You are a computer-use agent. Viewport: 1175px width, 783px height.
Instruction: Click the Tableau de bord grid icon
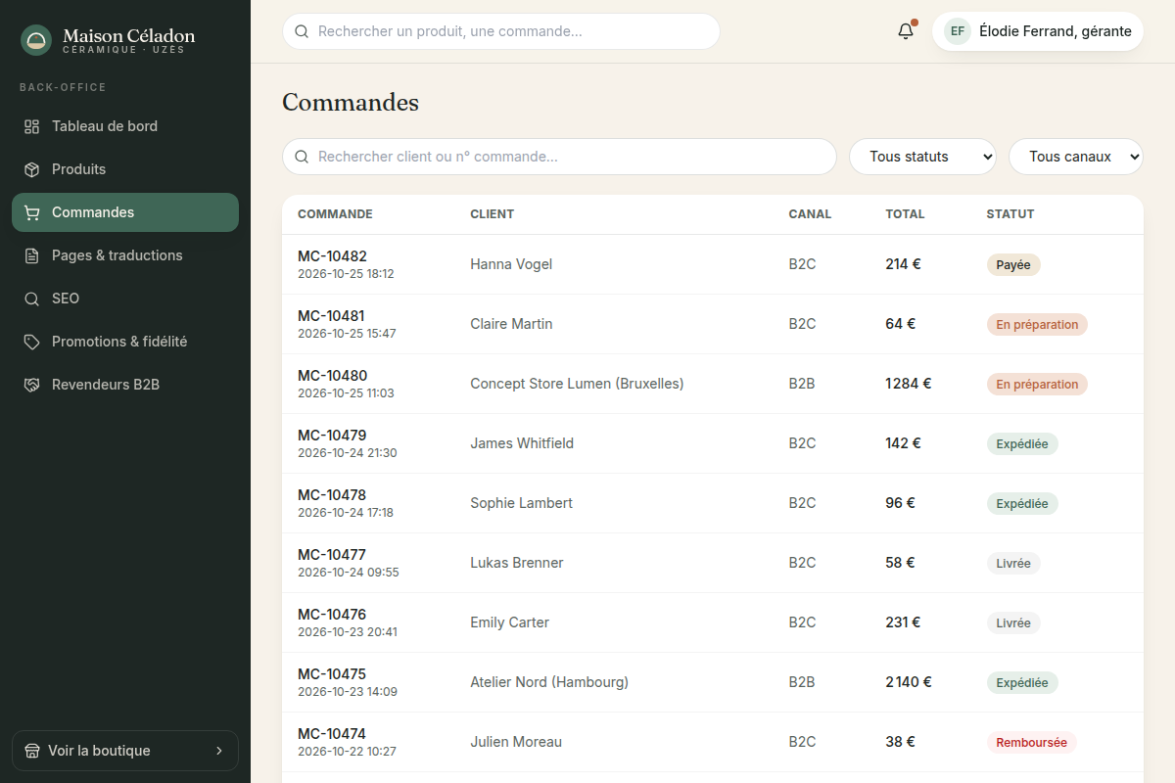32,126
